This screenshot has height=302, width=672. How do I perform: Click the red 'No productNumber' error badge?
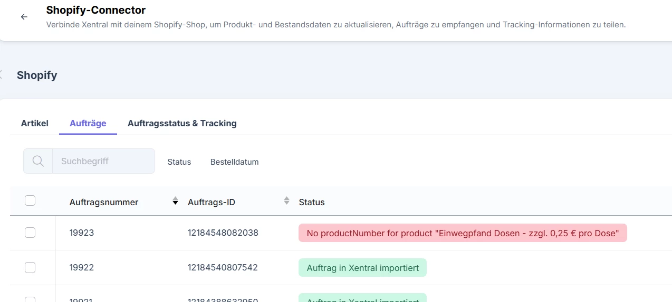coord(462,233)
